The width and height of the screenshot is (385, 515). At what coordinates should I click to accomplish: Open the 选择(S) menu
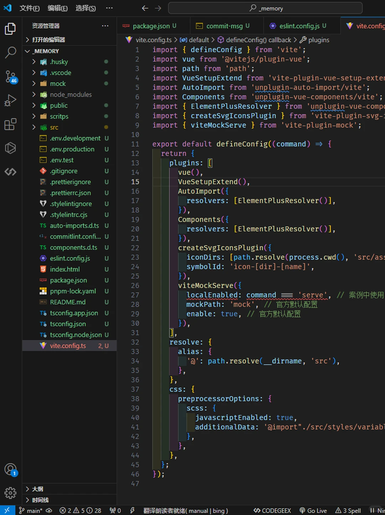pos(86,8)
